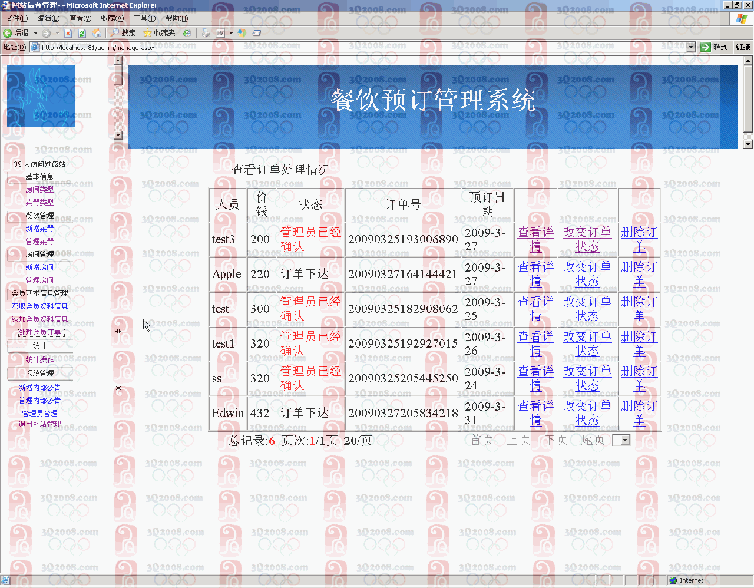Open the 查看(V) menu
Screen dimensions: 754x588
(80, 18)
